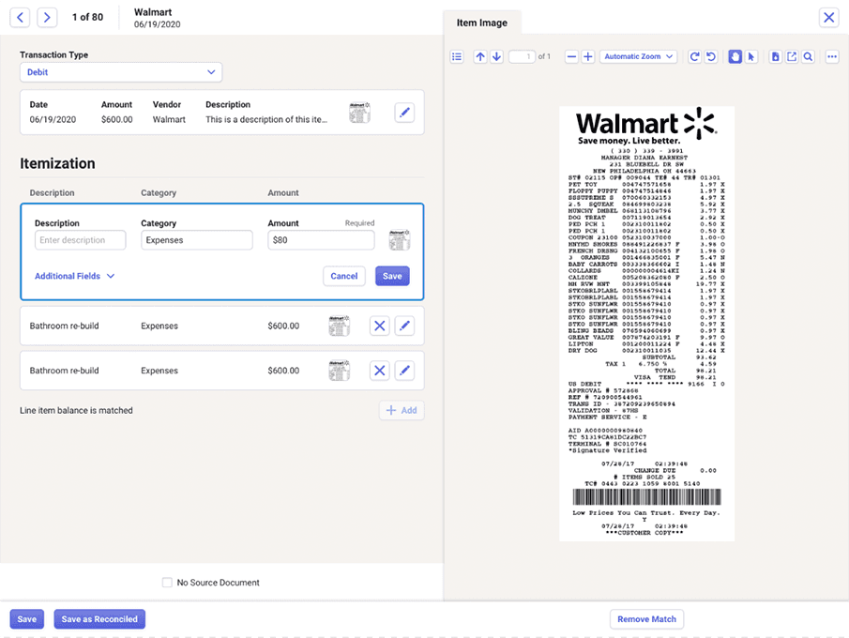Screen dimensions: 849x638
Task: Toggle the document thumbnail sidebar
Action: [x=457, y=56]
